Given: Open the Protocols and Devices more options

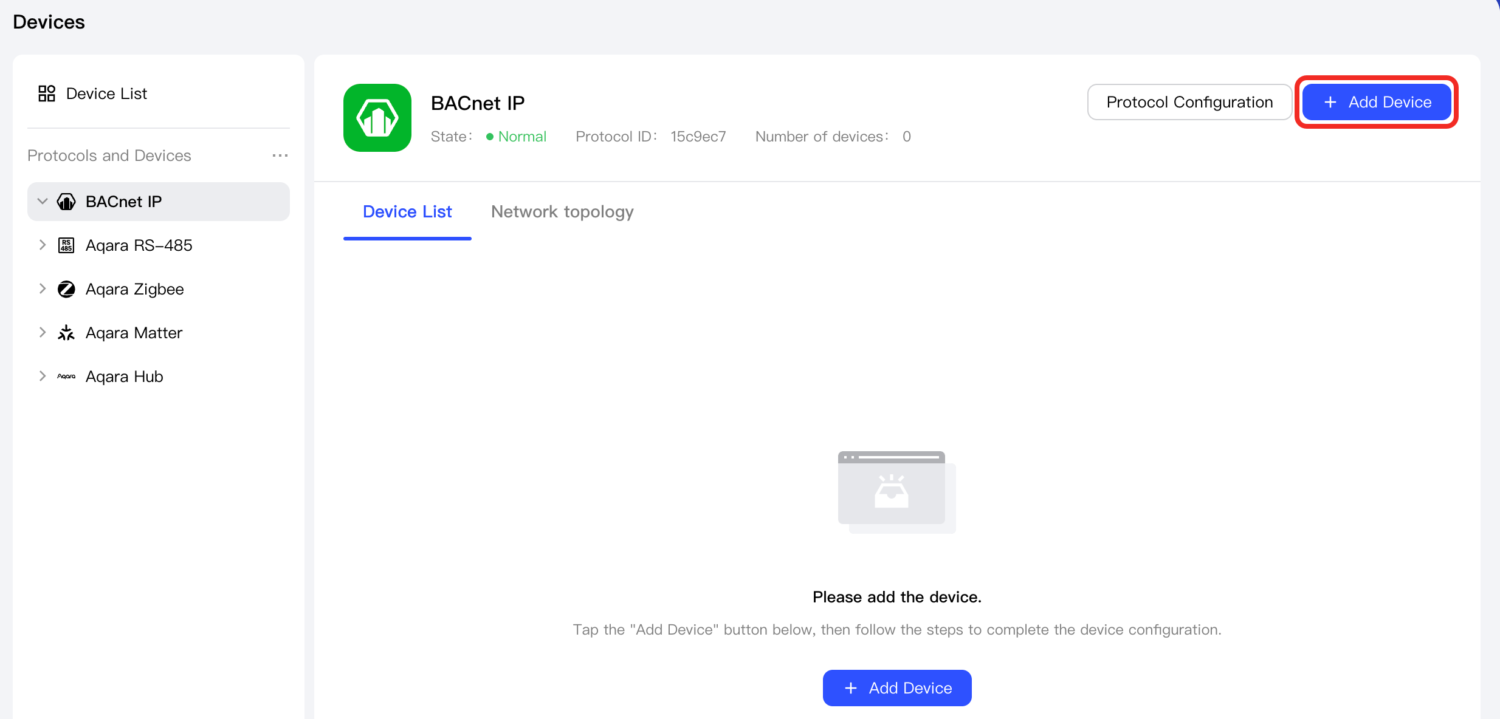Looking at the screenshot, I should [x=280, y=155].
